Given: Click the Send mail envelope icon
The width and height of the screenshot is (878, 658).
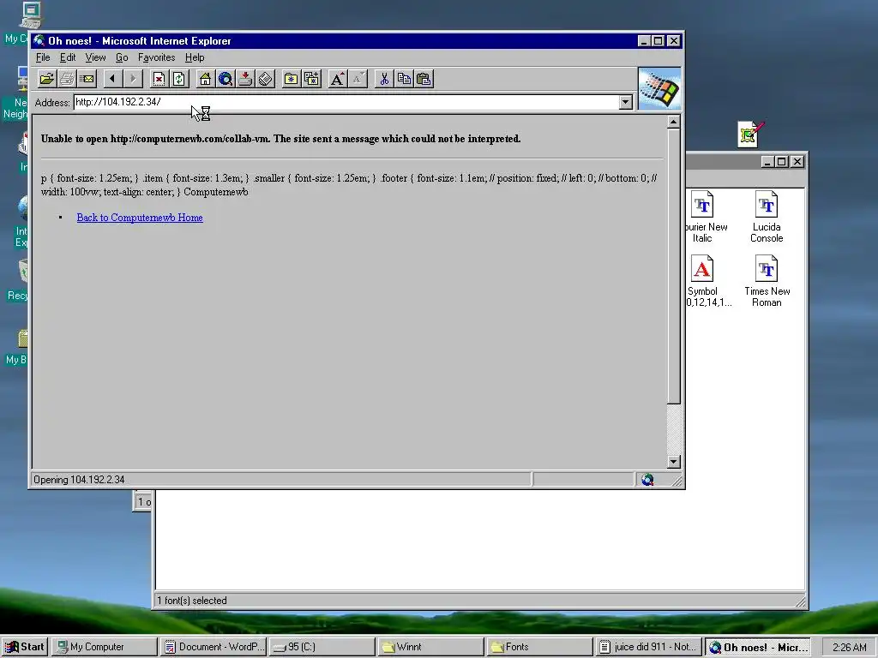Looking at the screenshot, I should 87,79.
